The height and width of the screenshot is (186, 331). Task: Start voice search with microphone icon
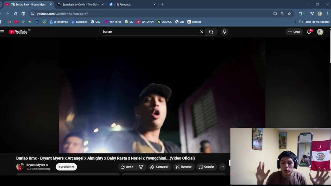pyautogui.click(x=224, y=32)
